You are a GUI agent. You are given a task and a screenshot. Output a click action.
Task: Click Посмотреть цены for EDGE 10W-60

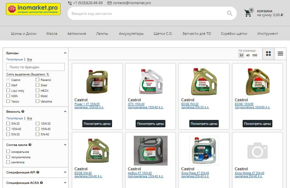click(x=257, y=124)
